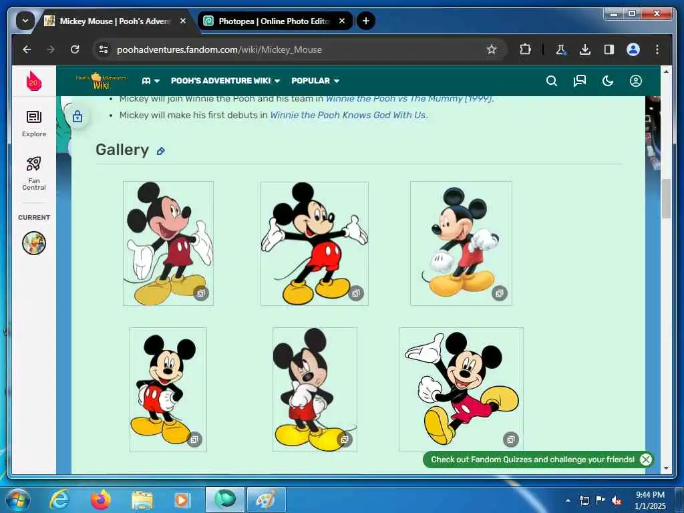
Task: Click the scrollbar down arrow
Action: point(666,468)
